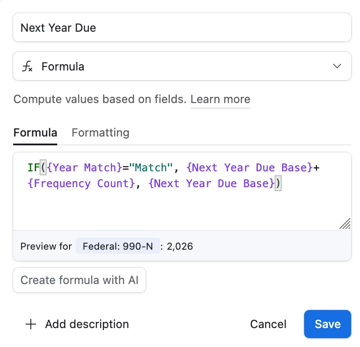The height and width of the screenshot is (347, 360).
Task: Focus the Next Year Due name field
Action: point(182,28)
